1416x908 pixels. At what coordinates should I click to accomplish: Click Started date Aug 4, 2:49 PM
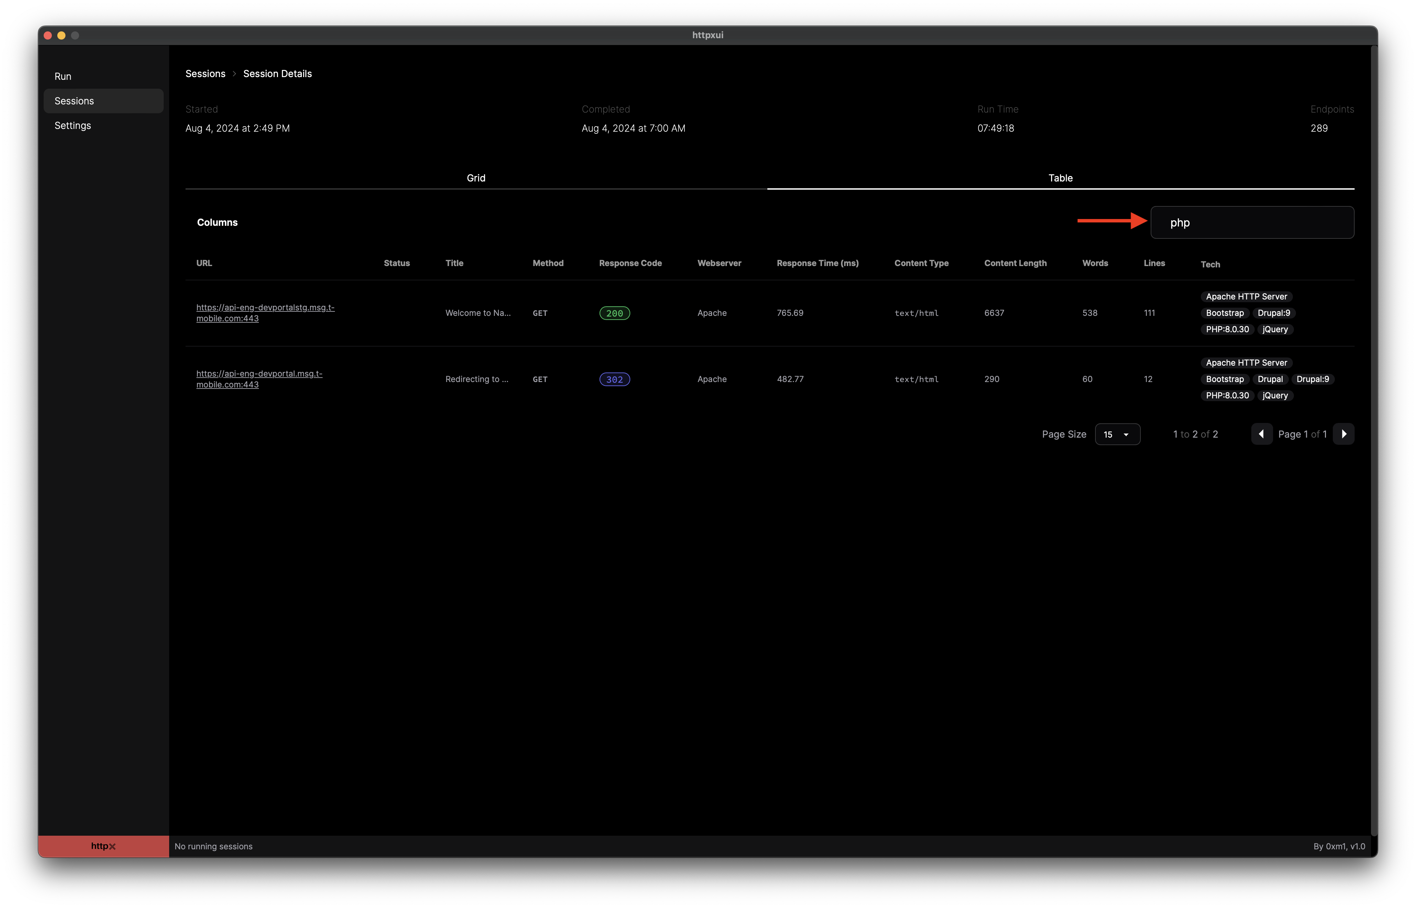pos(238,128)
